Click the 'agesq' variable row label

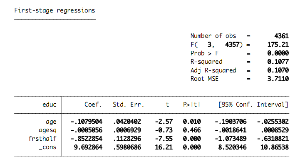[x=47, y=130]
